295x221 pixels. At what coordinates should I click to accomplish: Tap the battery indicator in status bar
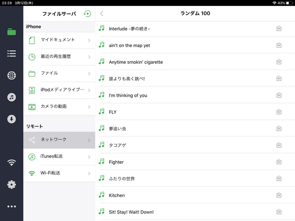pyautogui.click(x=290, y=3)
